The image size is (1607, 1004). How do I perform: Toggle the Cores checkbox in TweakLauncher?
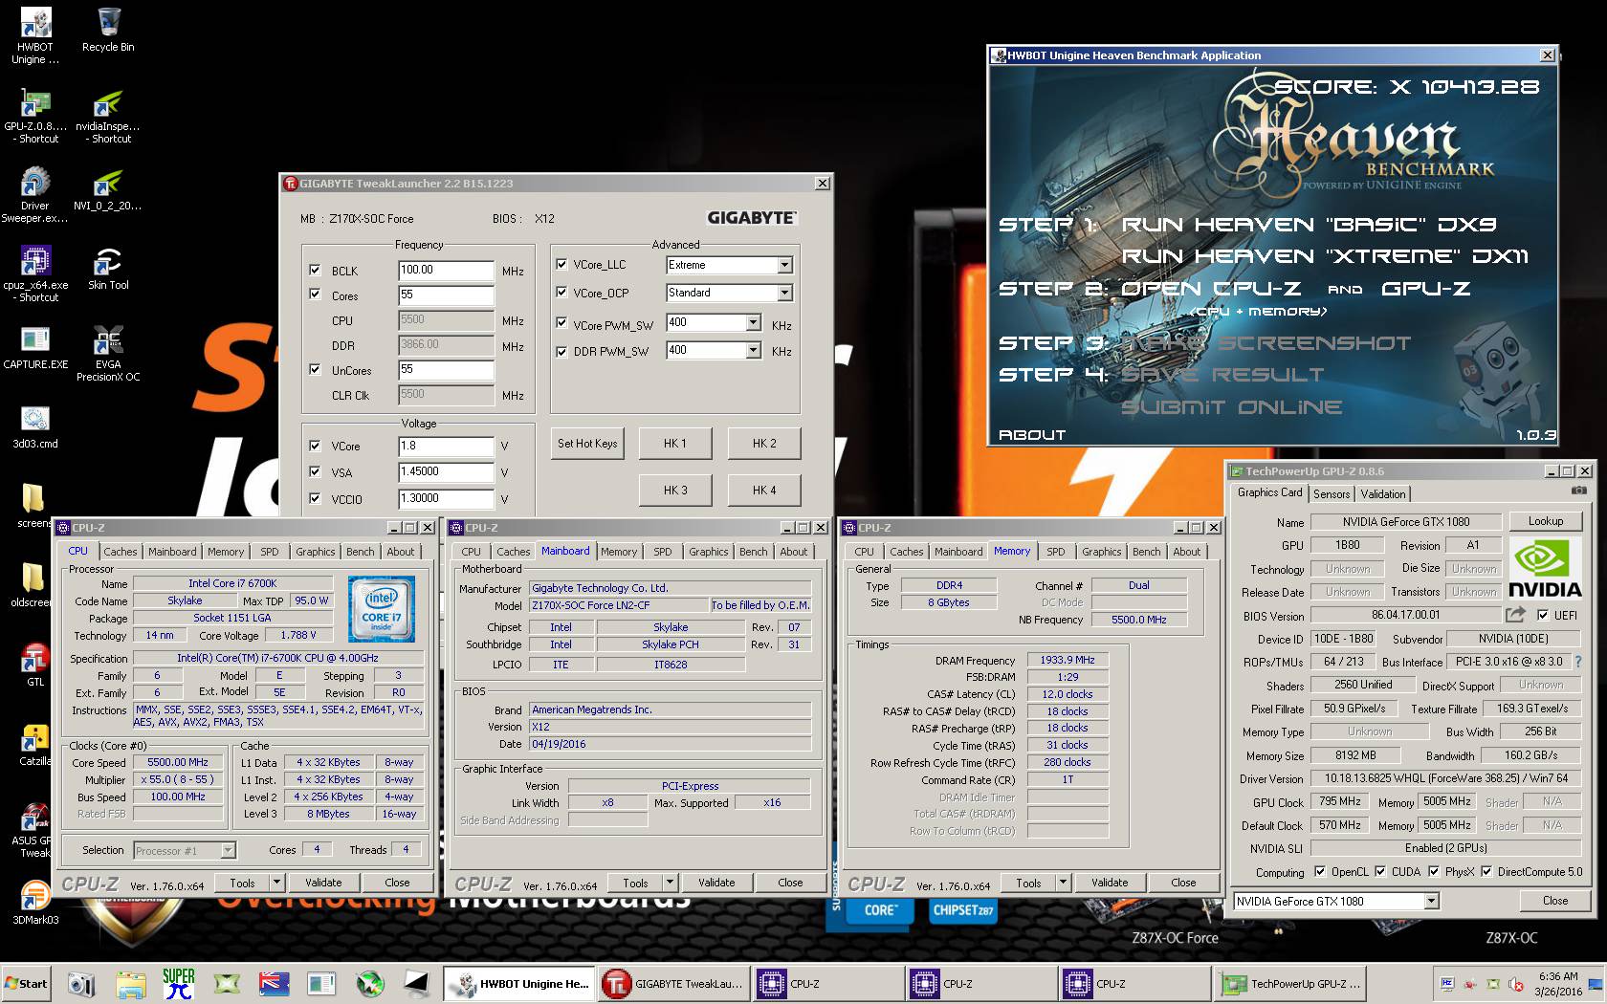[x=315, y=295]
